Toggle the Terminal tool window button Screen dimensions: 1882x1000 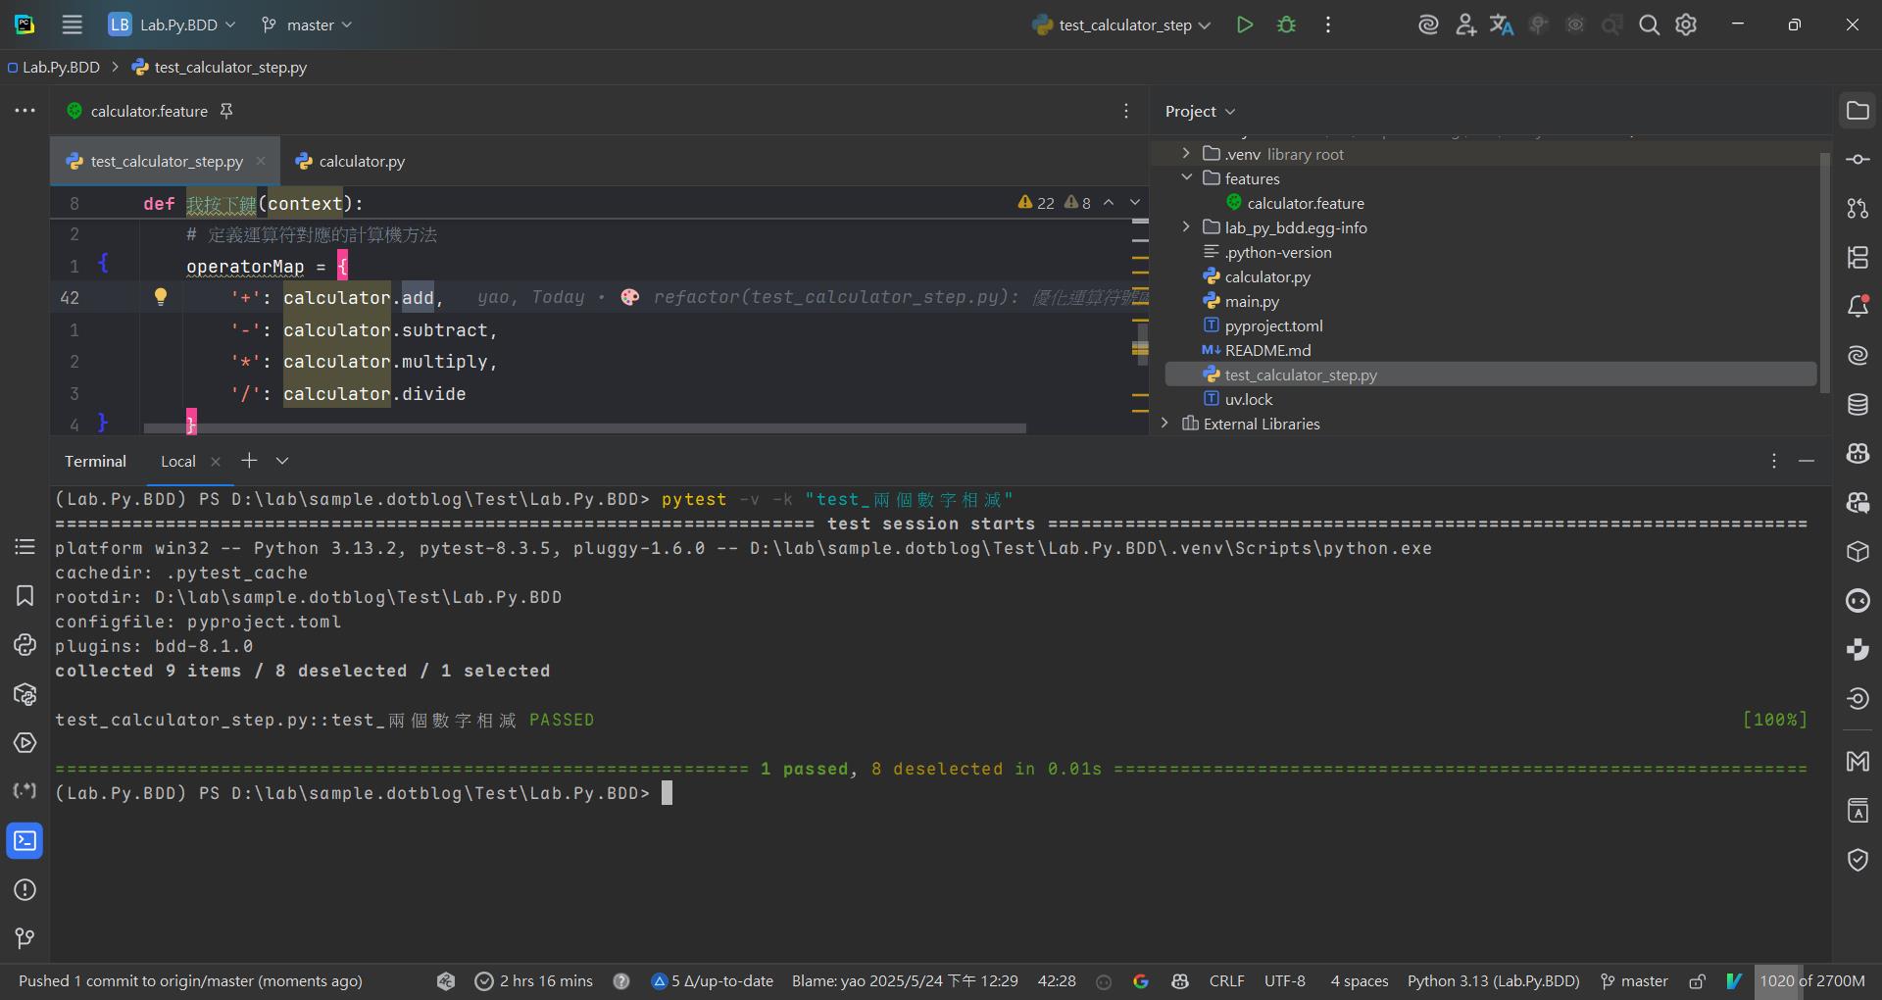25,841
